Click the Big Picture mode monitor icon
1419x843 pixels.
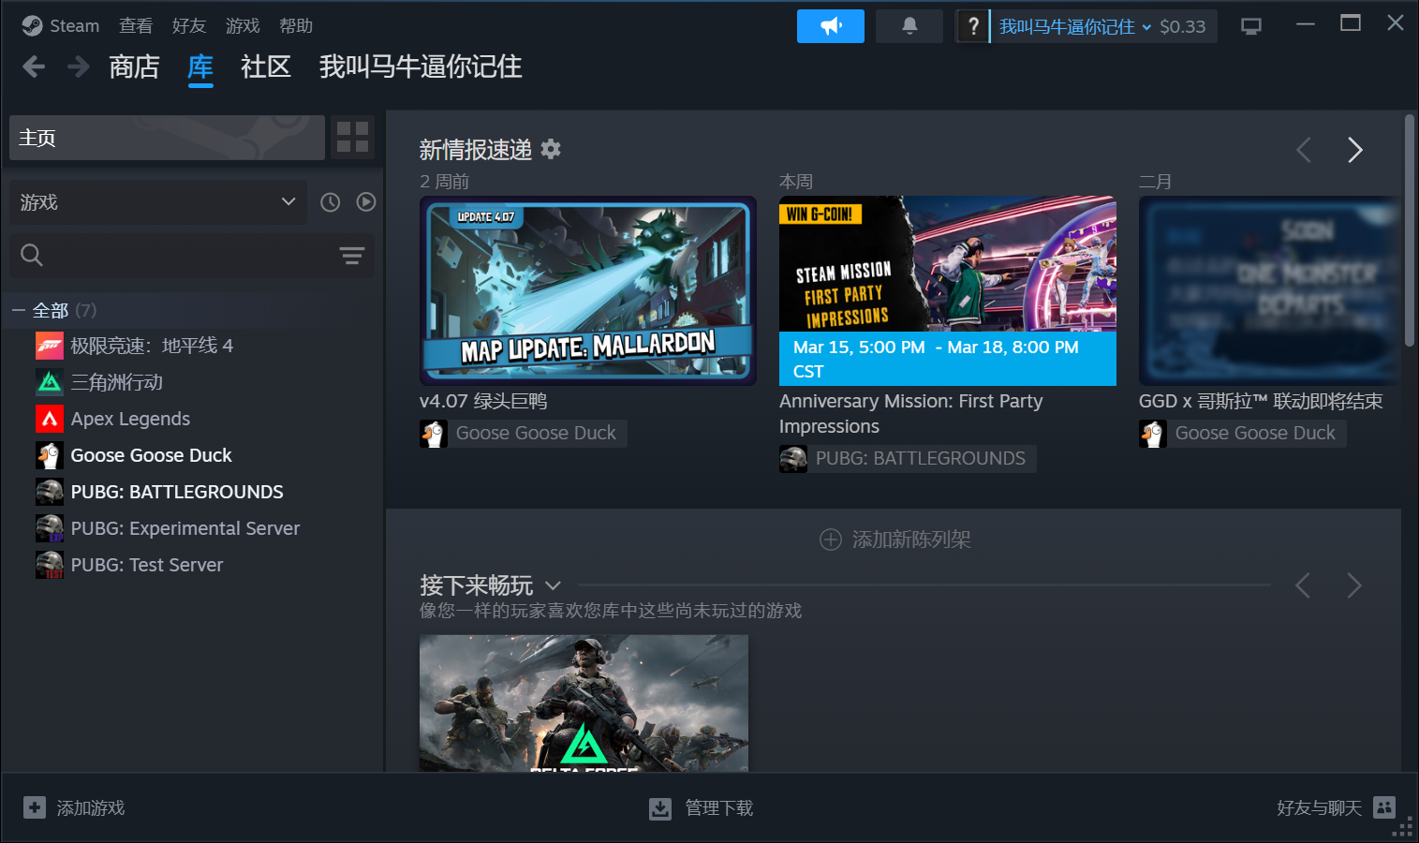pos(1250,26)
